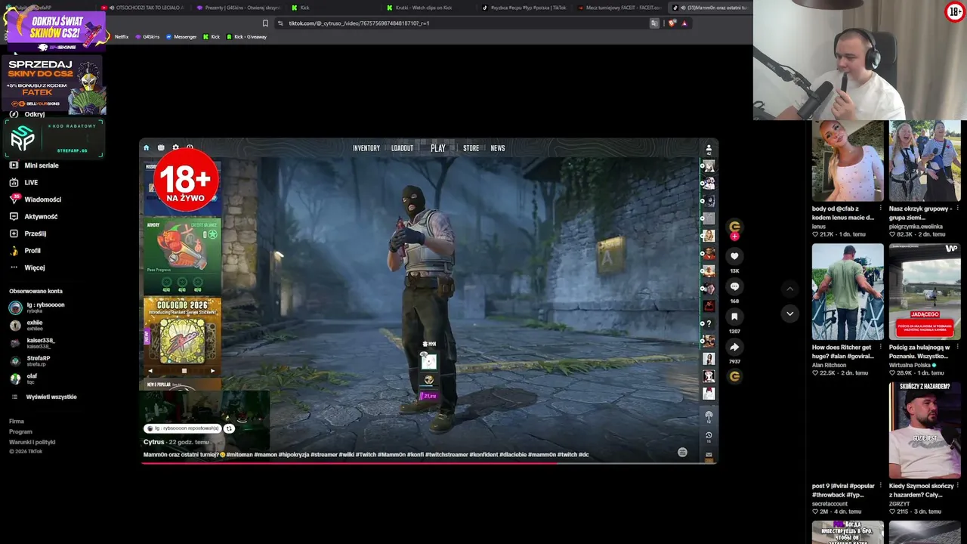The width and height of the screenshot is (967, 544).
Task: Click the 'rybsoooon repostował(a)' label
Action: click(182, 428)
